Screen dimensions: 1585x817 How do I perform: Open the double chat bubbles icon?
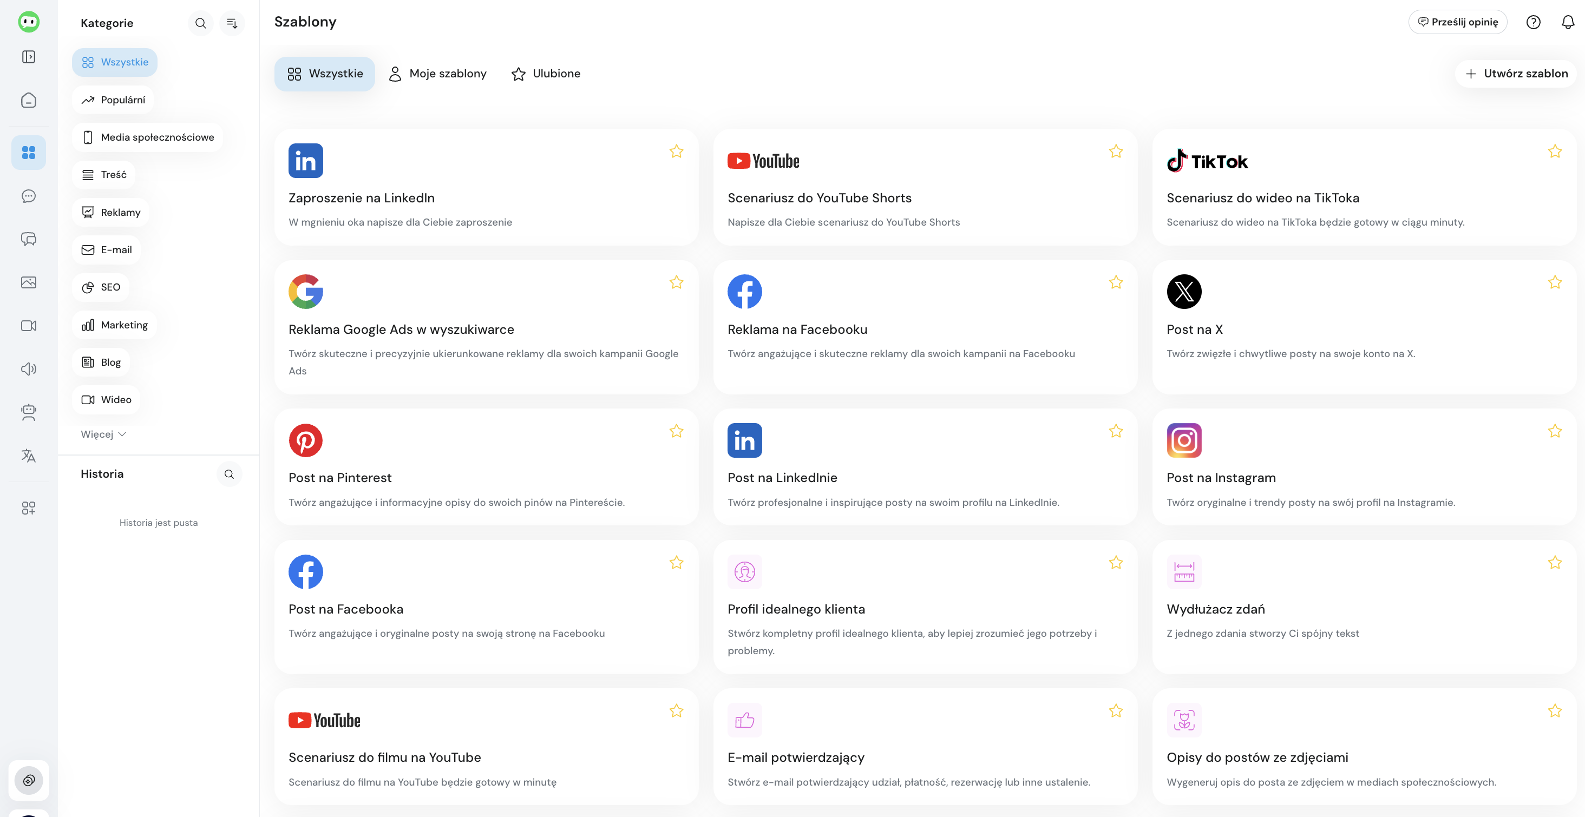pyautogui.click(x=28, y=239)
